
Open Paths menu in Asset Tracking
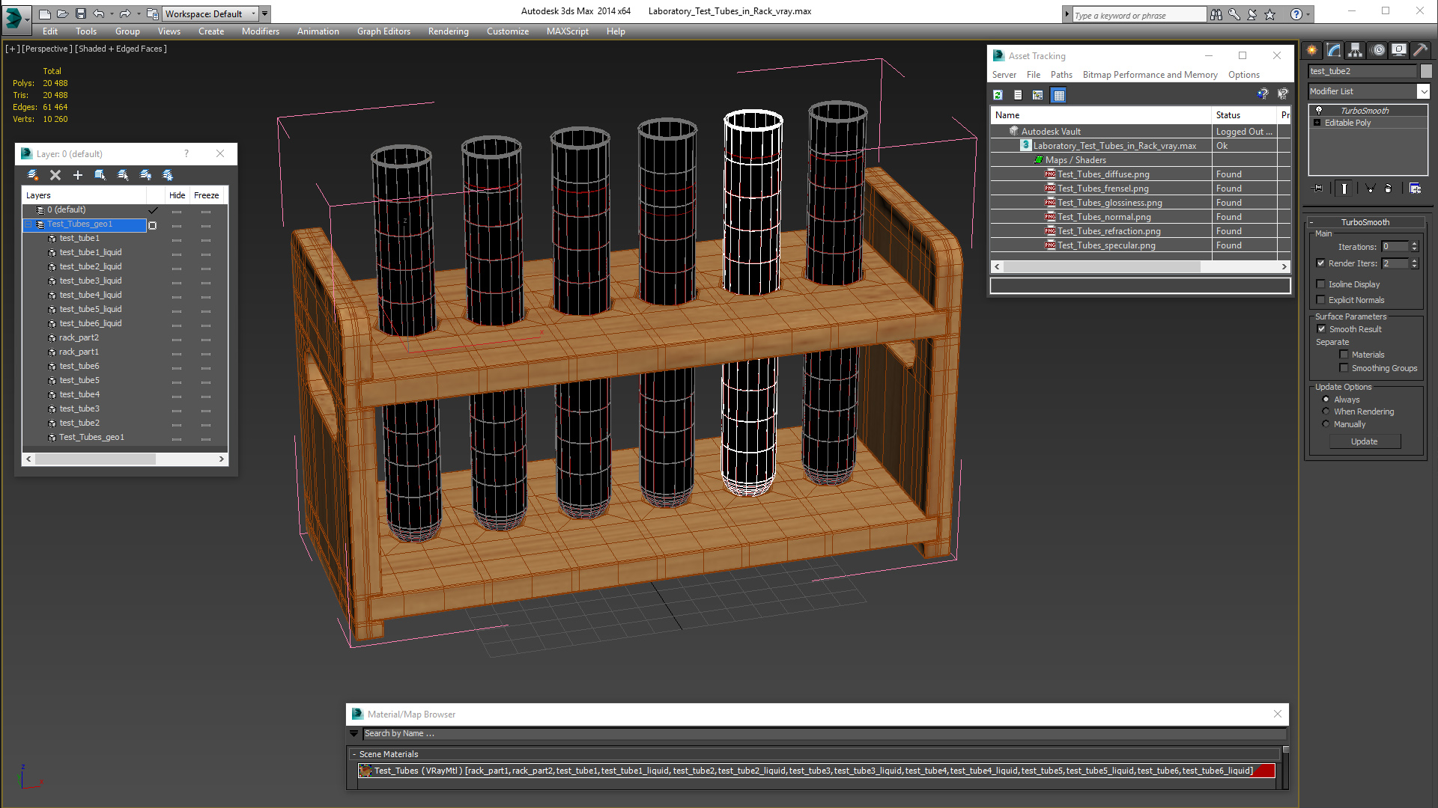pos(1061,75)
